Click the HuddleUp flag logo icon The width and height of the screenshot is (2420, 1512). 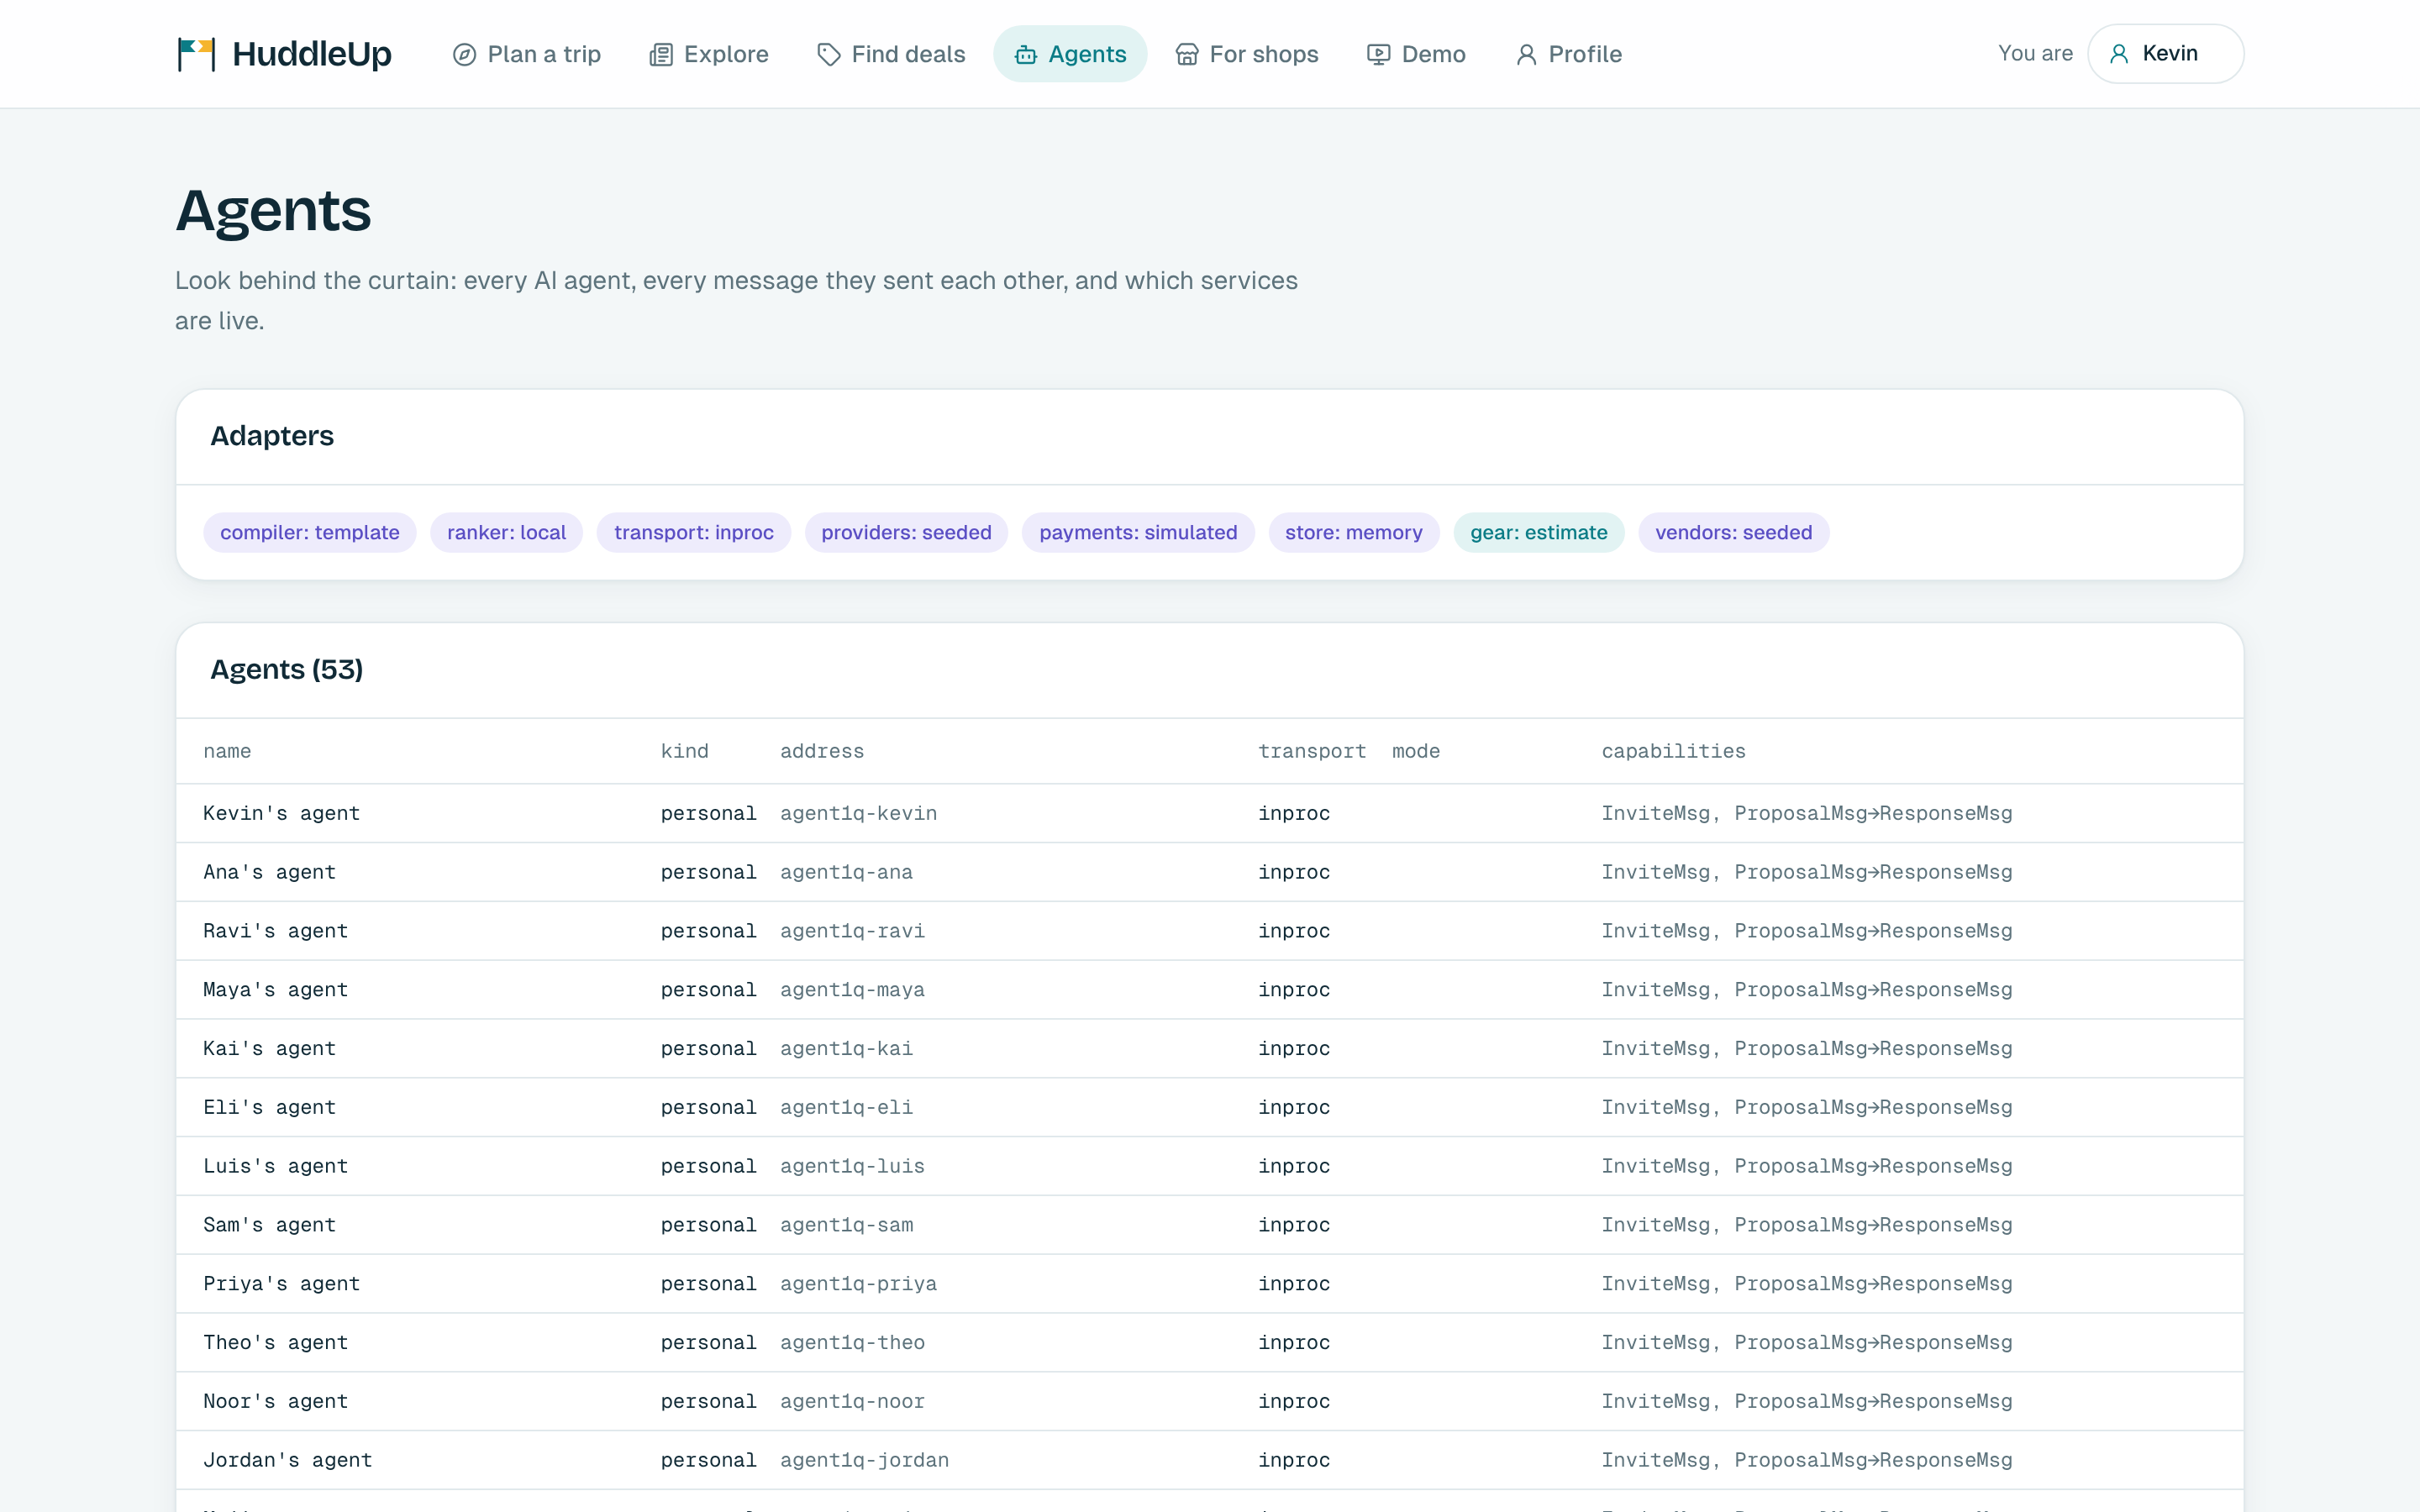click(196, 54)
